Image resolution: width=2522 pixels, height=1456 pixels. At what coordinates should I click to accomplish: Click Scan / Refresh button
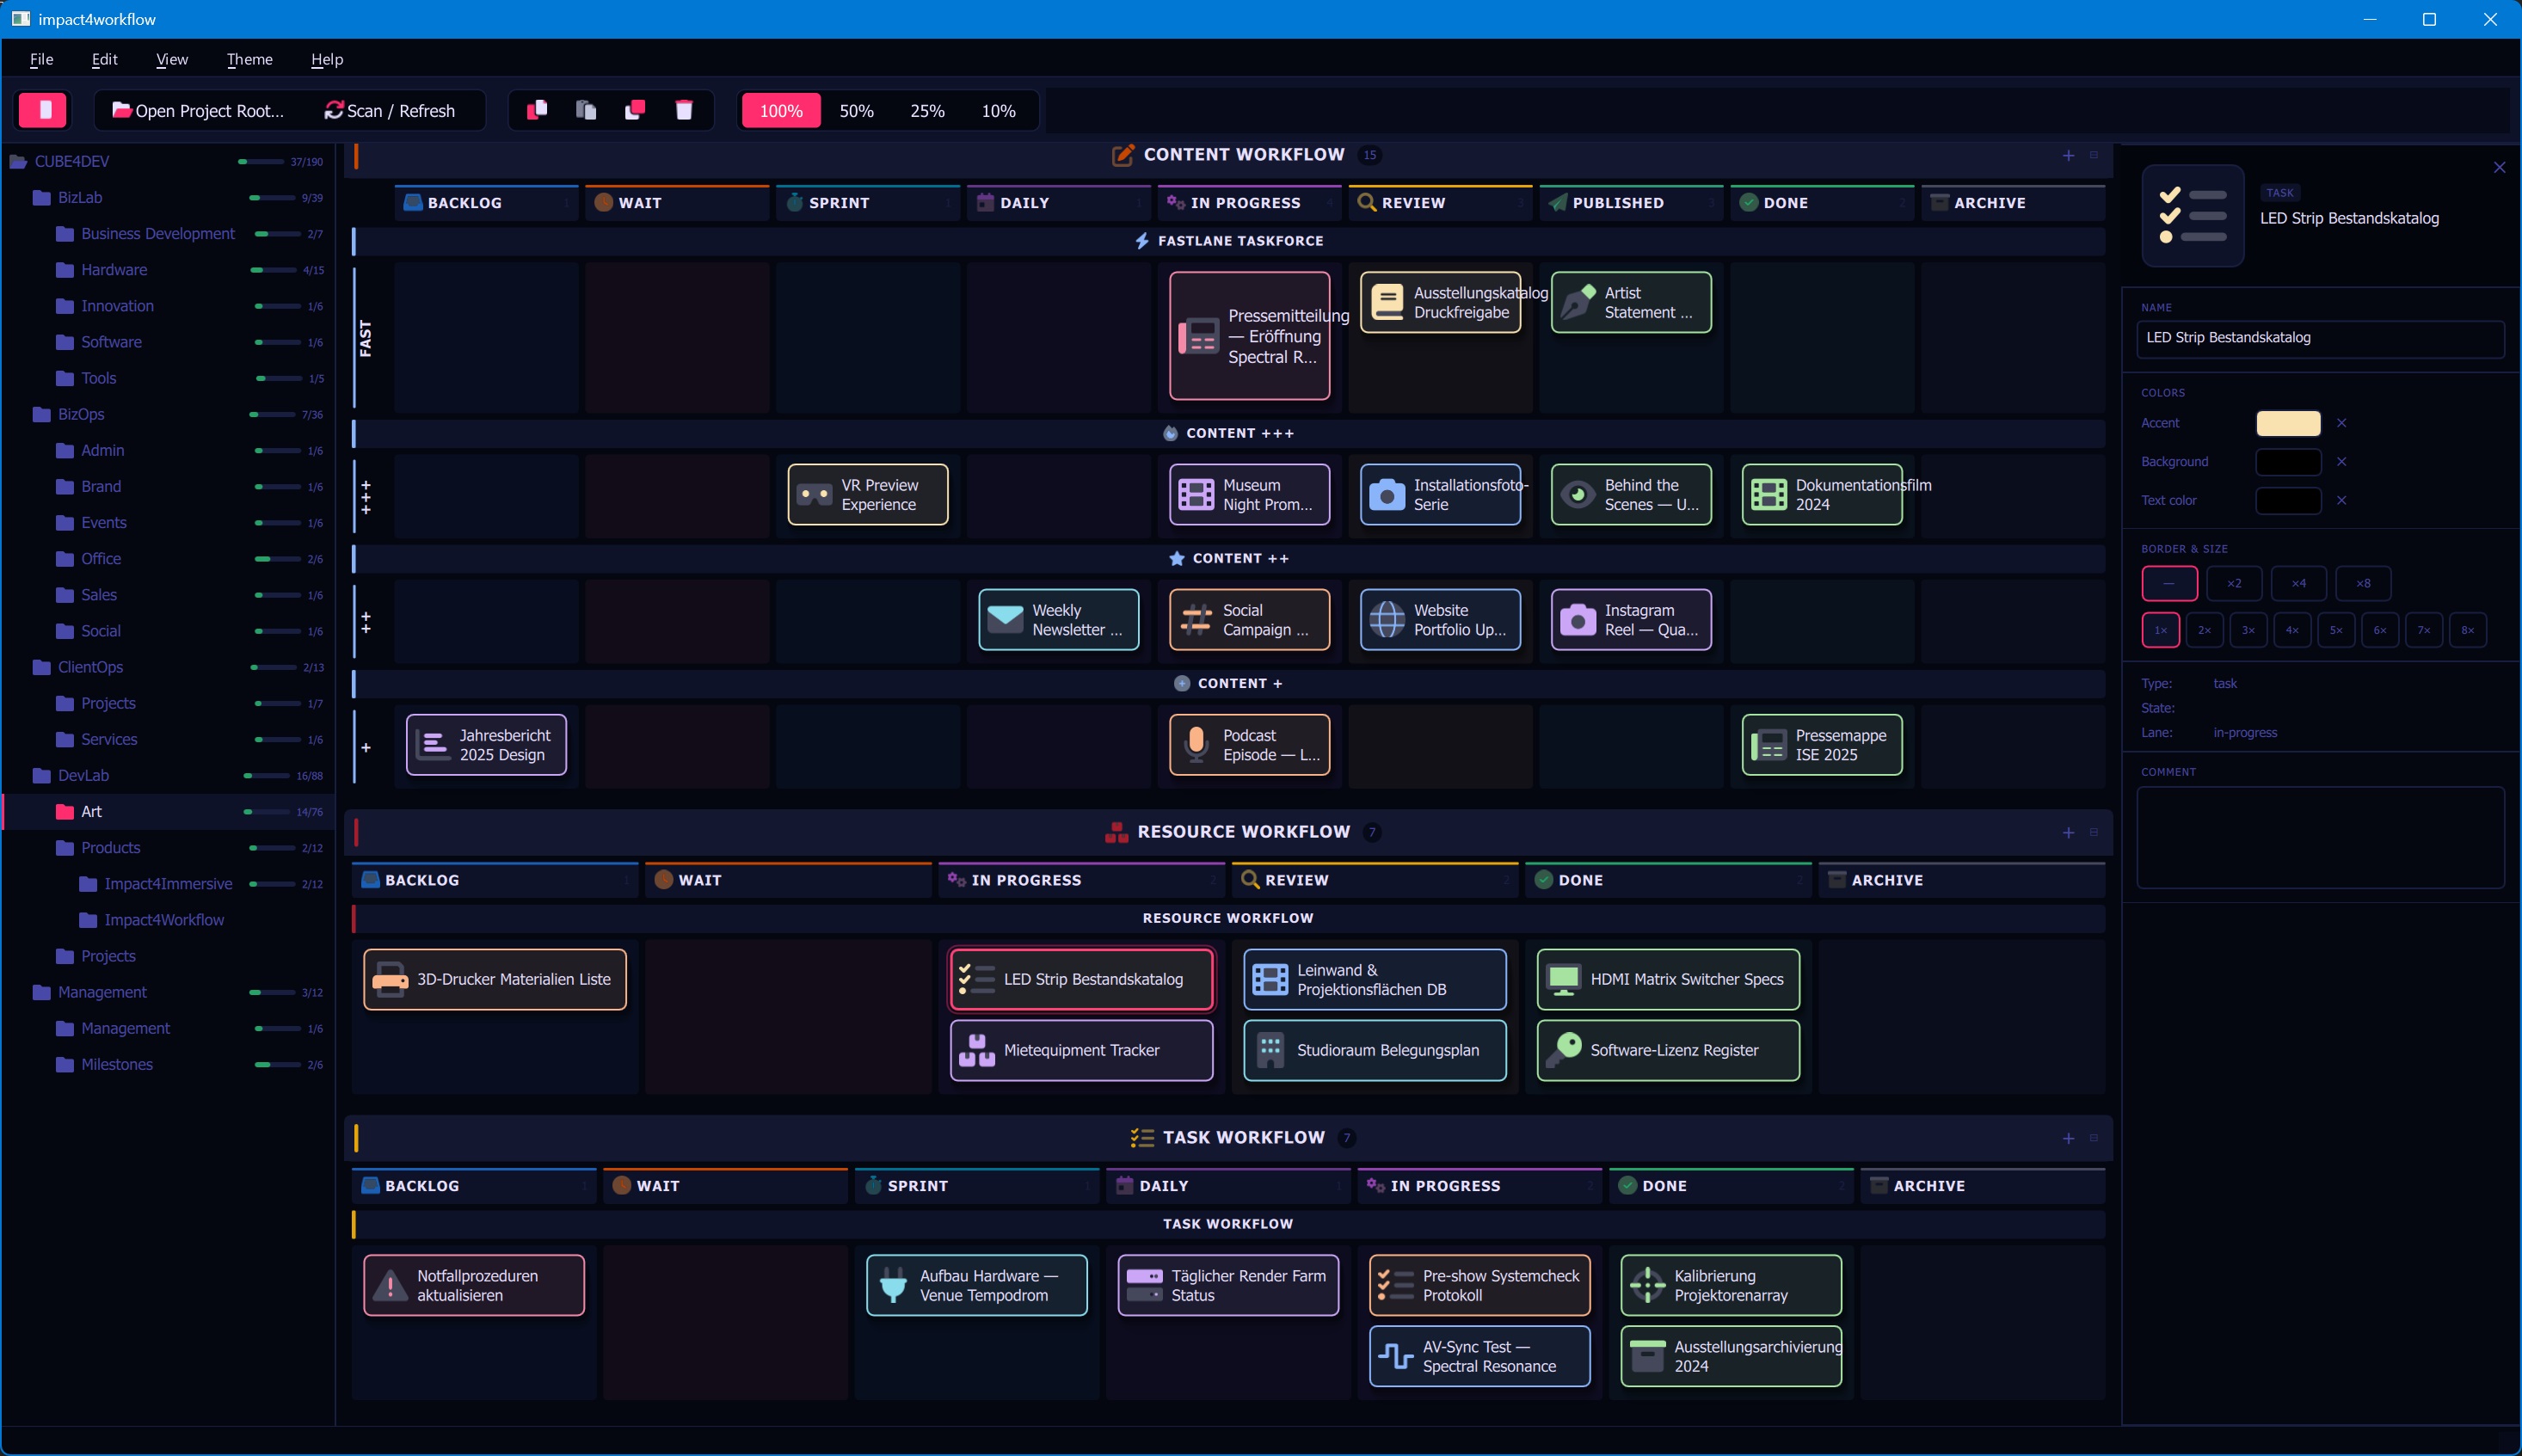[x=390, y=110]
